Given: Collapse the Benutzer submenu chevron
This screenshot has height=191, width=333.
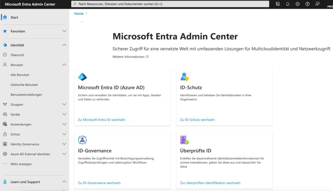Looking at the screenshot, I should pos(64,65).
